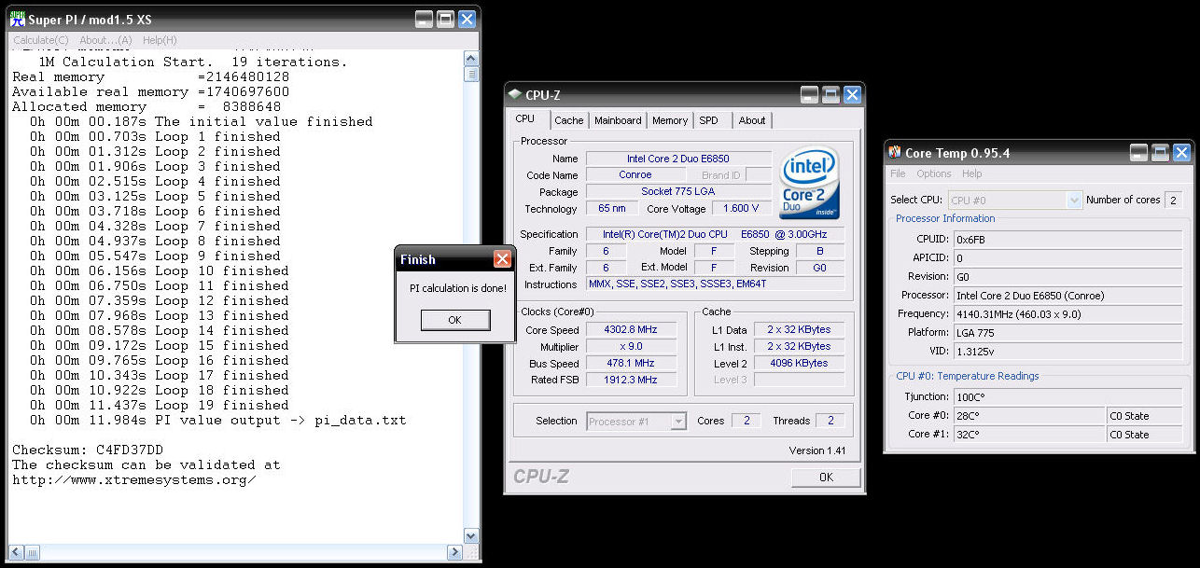The width and height of the screenshot is (1200, 568).
Task: Click the Level 2 cache value 4096 KBytes
Action: click(x=799, y=364)
